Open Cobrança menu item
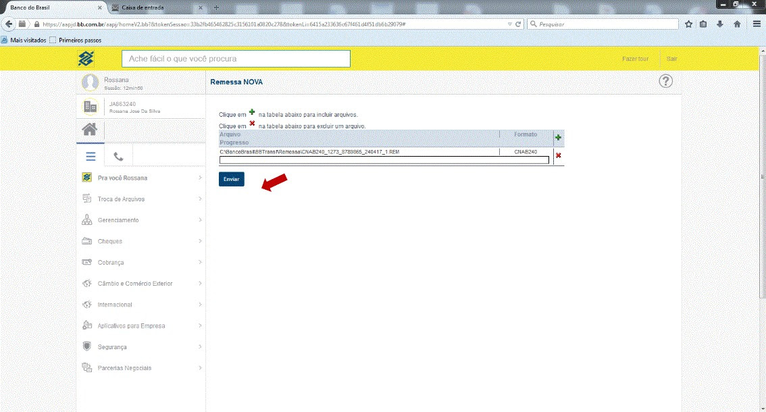 pyautogui.click(x=142, y=263)
